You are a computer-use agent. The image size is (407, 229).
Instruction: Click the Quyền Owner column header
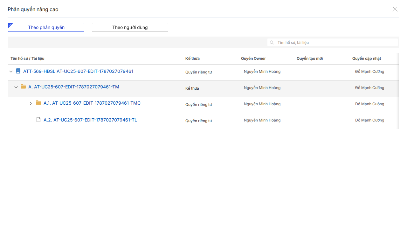point(253,59)
